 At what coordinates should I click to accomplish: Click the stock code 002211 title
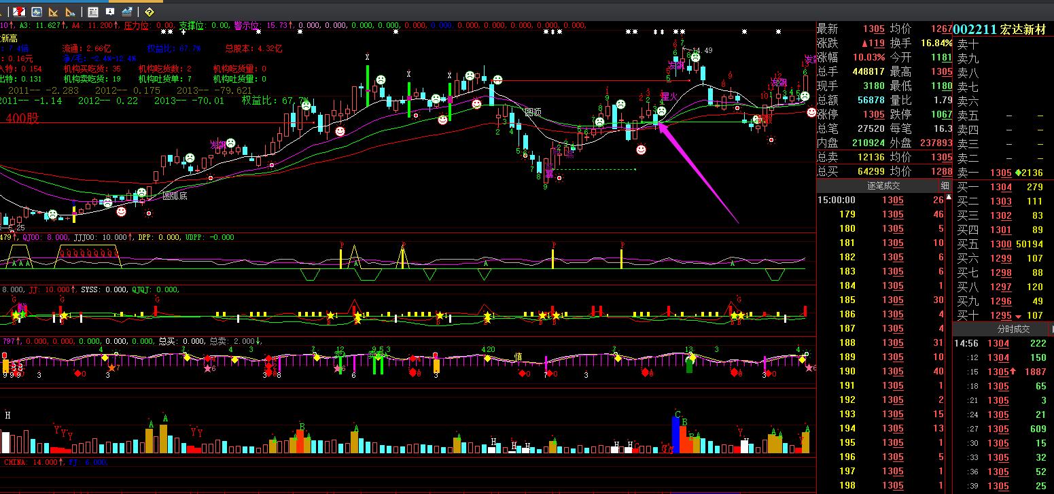click(974, 29)
